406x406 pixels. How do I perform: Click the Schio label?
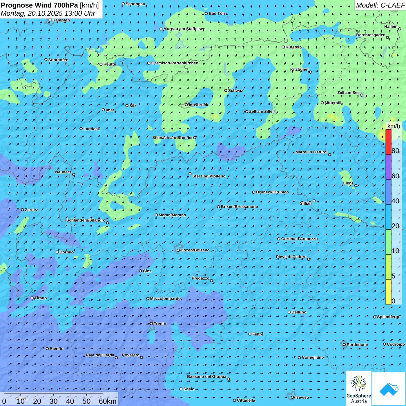pos(189,389)
